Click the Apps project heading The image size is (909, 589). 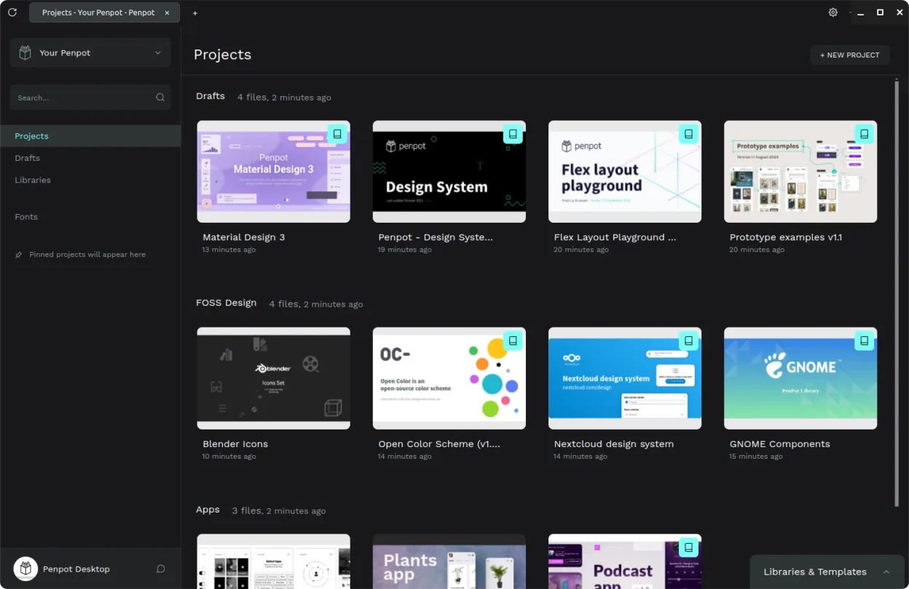coord(208,510)
